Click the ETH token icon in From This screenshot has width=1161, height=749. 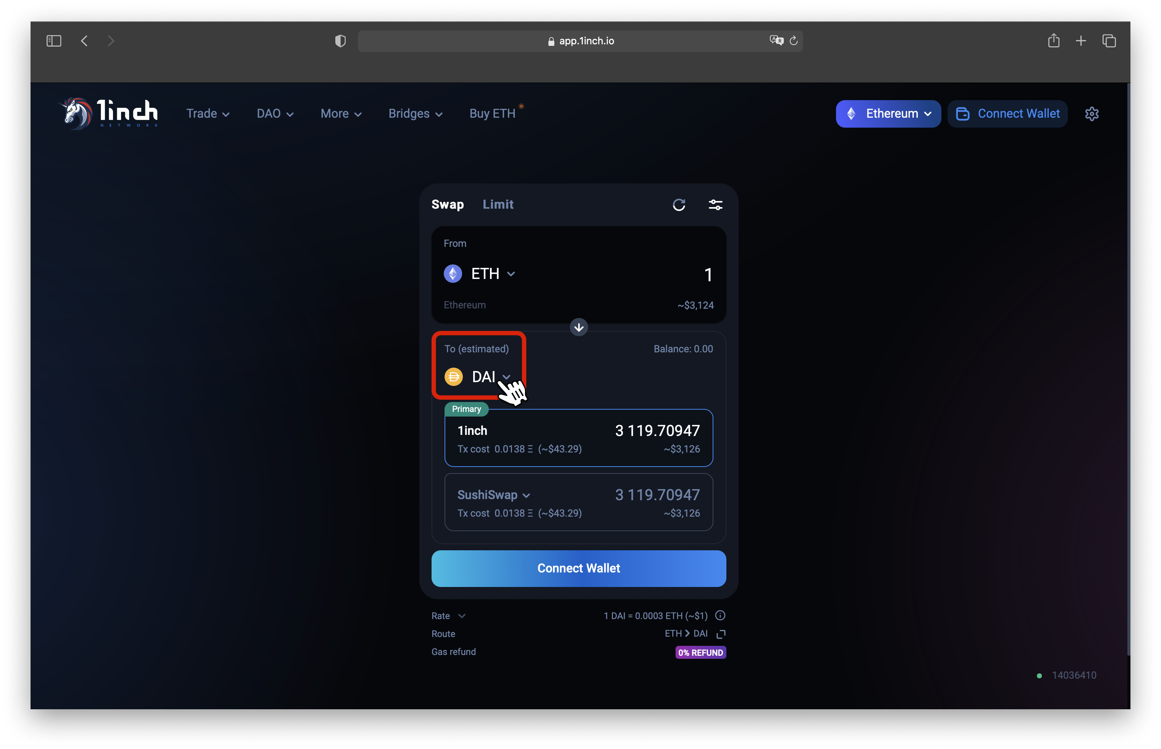[453, 273]
